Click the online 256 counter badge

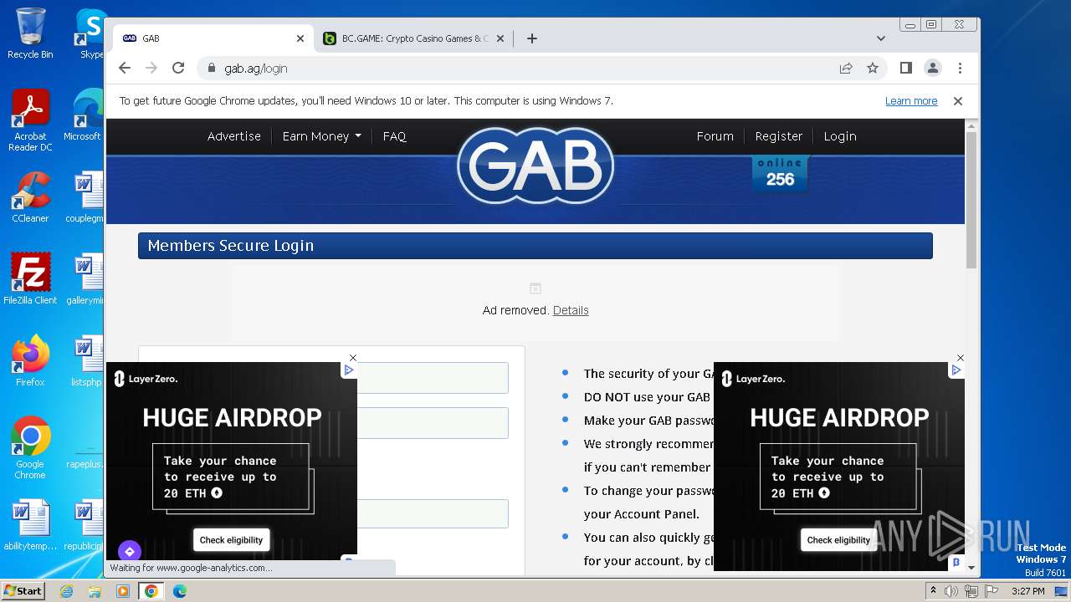click(780, 173)
